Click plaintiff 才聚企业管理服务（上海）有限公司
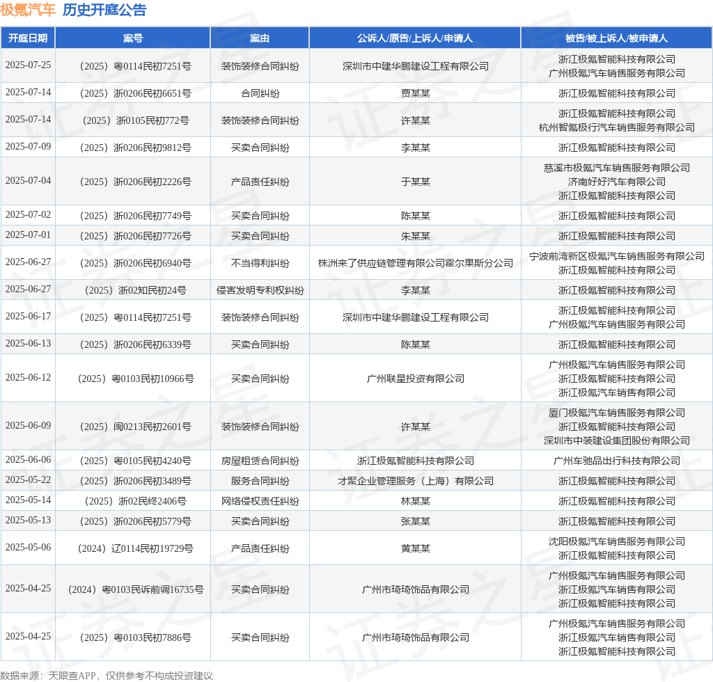Viewport: 713px width, 682px height. [416, 481]
